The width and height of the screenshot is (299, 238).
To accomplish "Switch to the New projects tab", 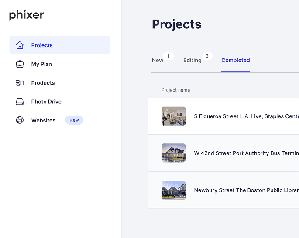I will coord(158,60).
